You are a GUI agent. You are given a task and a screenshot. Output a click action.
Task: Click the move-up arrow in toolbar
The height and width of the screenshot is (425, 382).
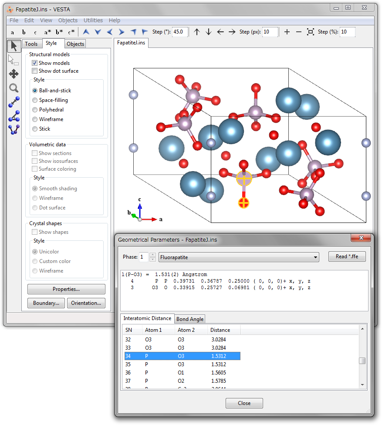pos(197,32)
